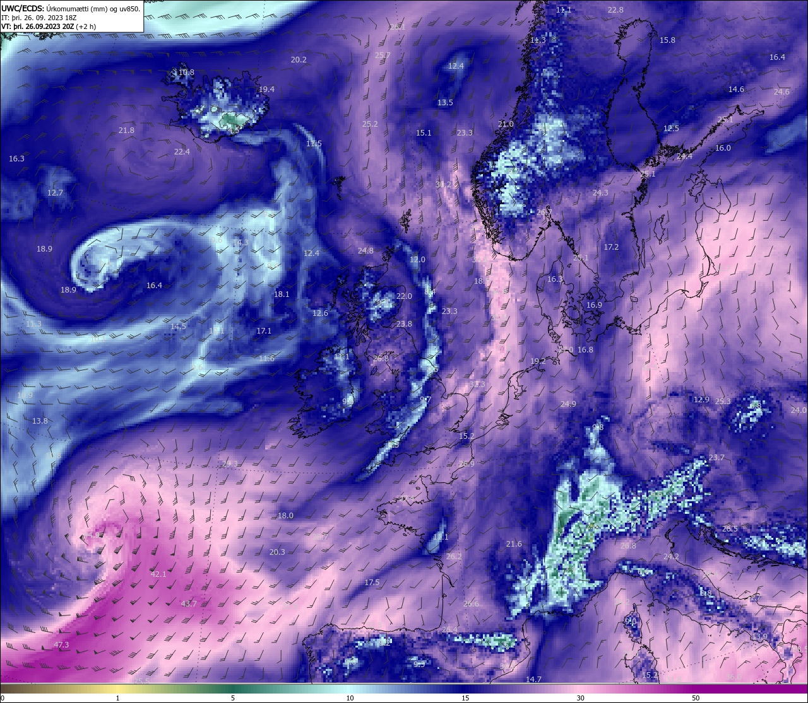
Task: Click the 16.9 value over Denmark
Action: pos(594,305)
